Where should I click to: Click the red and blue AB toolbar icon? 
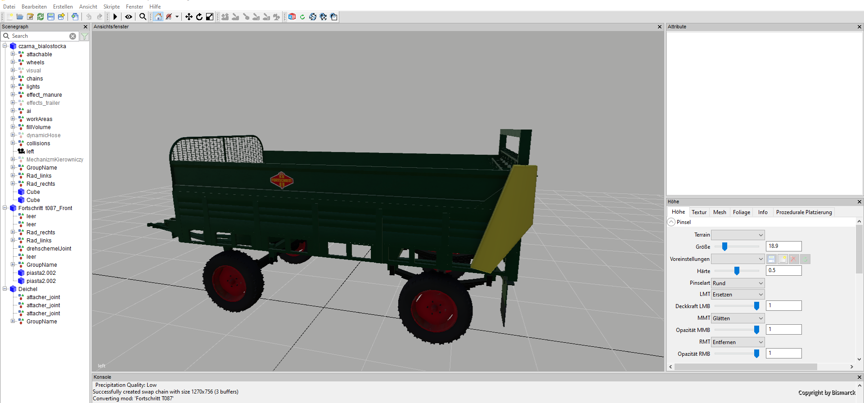pos(292,17)
